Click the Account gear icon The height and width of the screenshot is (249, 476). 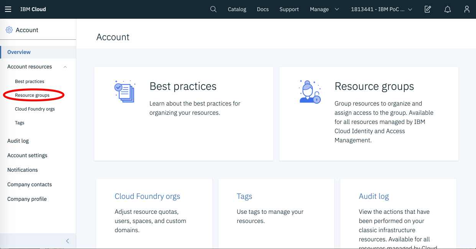point(9,30)
